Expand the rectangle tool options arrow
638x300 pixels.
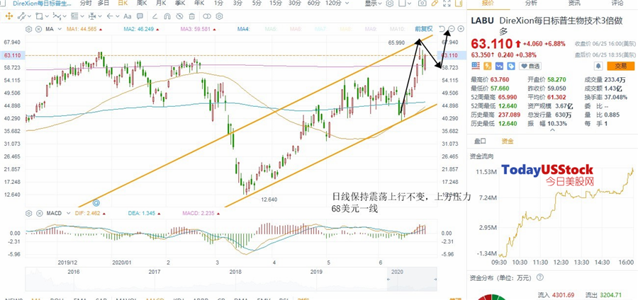tap(47, 17)
